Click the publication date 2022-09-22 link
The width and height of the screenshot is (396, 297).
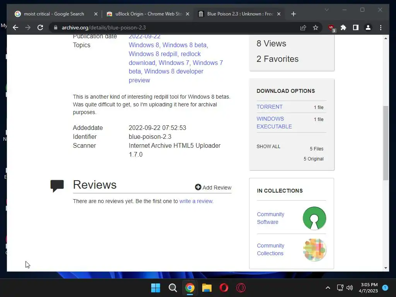coord(145,36)
